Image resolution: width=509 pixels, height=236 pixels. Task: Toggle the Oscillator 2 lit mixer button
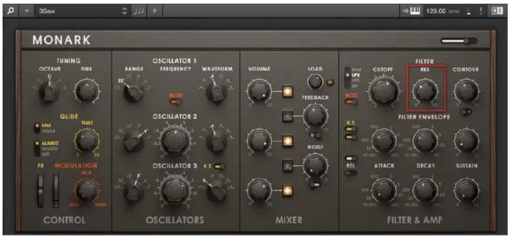point(287,141)
